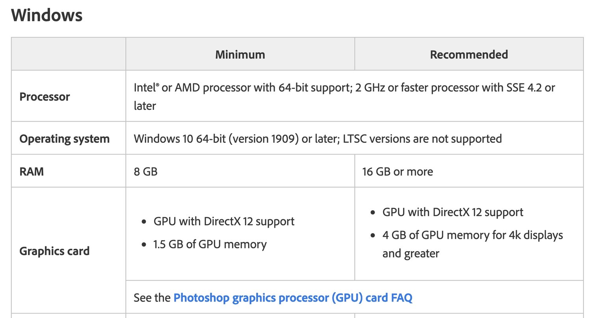Click the 8 GB minimum RAM cell
The image size is (591, 318).
145,172
